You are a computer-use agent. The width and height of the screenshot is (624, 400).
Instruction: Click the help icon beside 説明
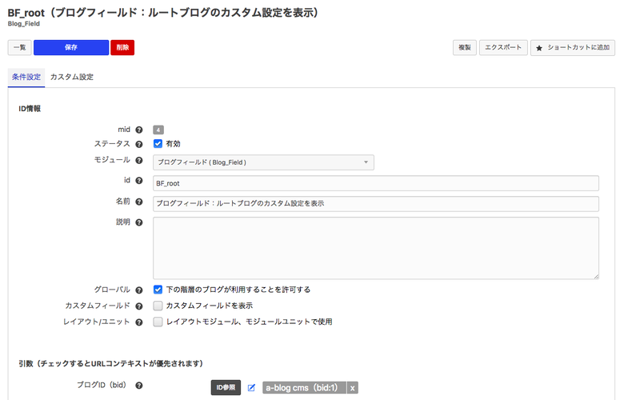[x=139, y=222]
